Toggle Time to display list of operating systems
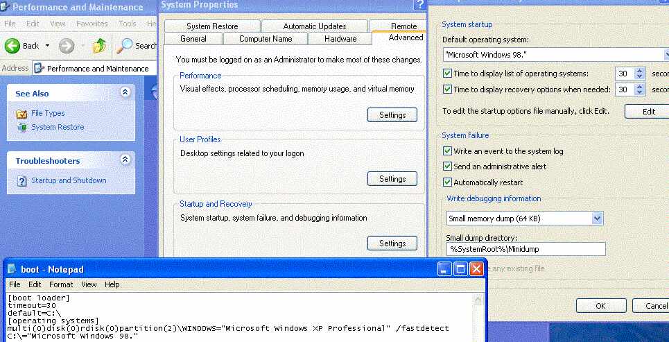 [447, 74]
